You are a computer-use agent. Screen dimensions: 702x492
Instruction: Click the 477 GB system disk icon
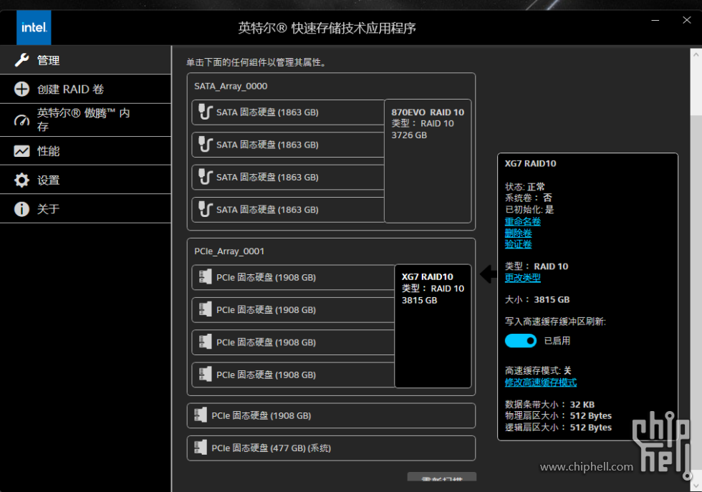click(x=201, y=448)
